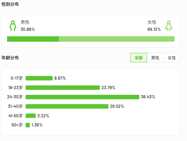The height and width of the screenshot is (141, 187).
Task: Click the 18-23岁 age bar
Action: coord(63,87)
